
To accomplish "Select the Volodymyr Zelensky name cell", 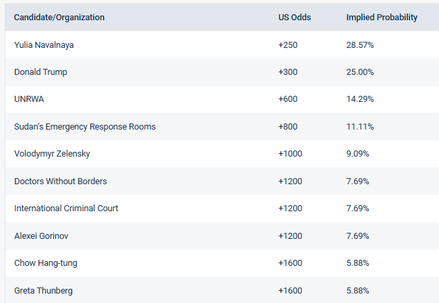I will pos(52,153).
